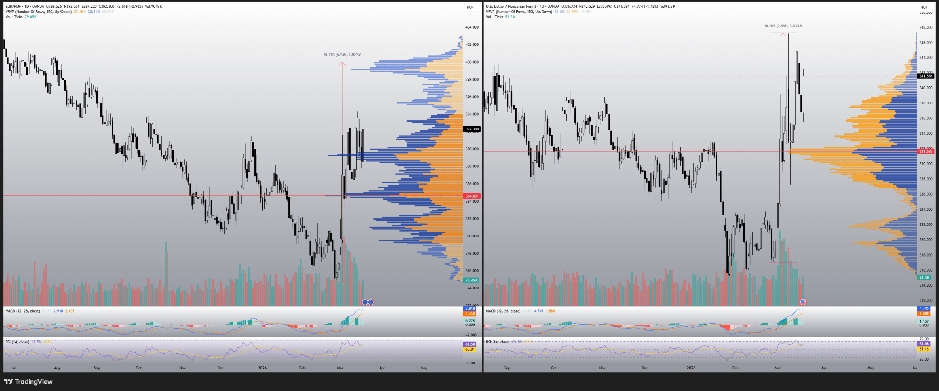Select the MACD (12, 26, close) legend on left chart
Screen dimensions: 939x391
click(x=22, y=311)
